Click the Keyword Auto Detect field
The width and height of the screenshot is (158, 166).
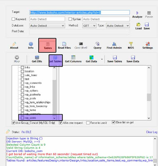[47, 19]
